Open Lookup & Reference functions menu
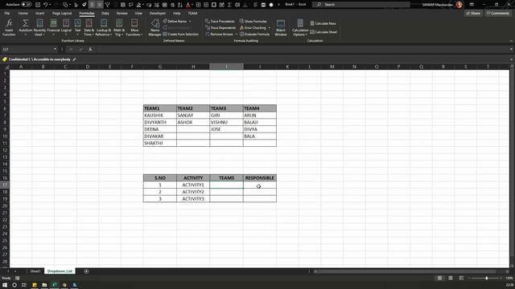 click(x=104, y=27)
